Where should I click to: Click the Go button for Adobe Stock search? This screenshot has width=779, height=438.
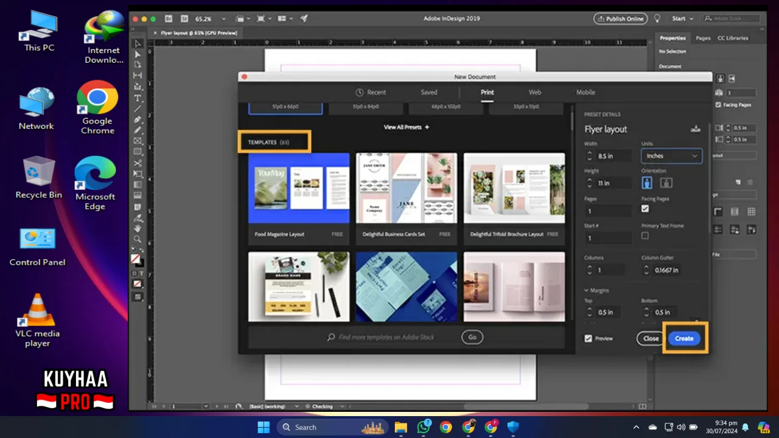click(472, 336)
